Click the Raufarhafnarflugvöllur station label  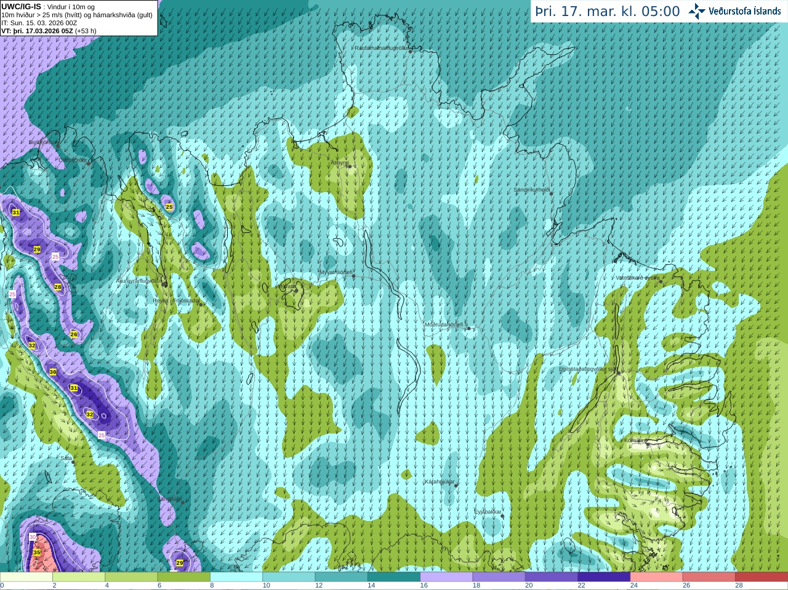(382, 47)
